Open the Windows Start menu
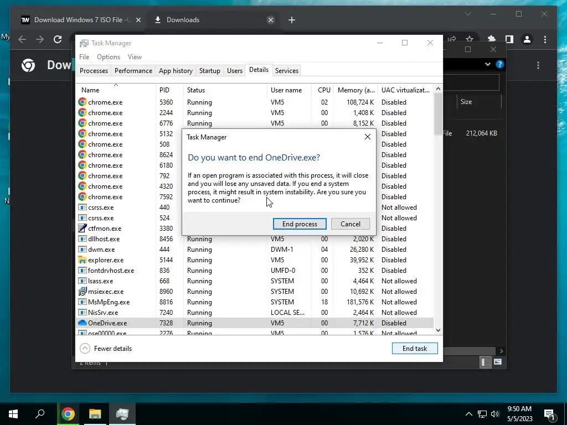 [13, 414]
